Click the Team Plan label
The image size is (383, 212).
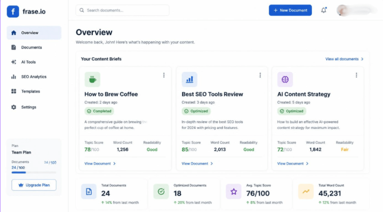[21, 152]
